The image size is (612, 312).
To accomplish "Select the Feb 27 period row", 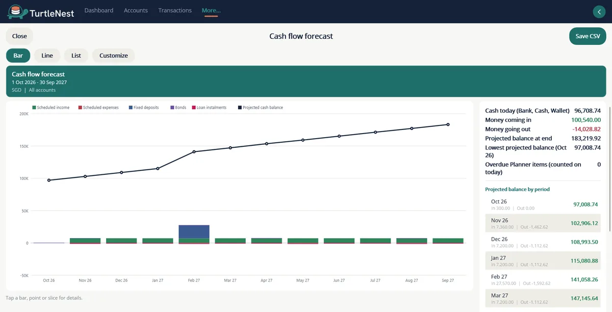I will point(543,279).
